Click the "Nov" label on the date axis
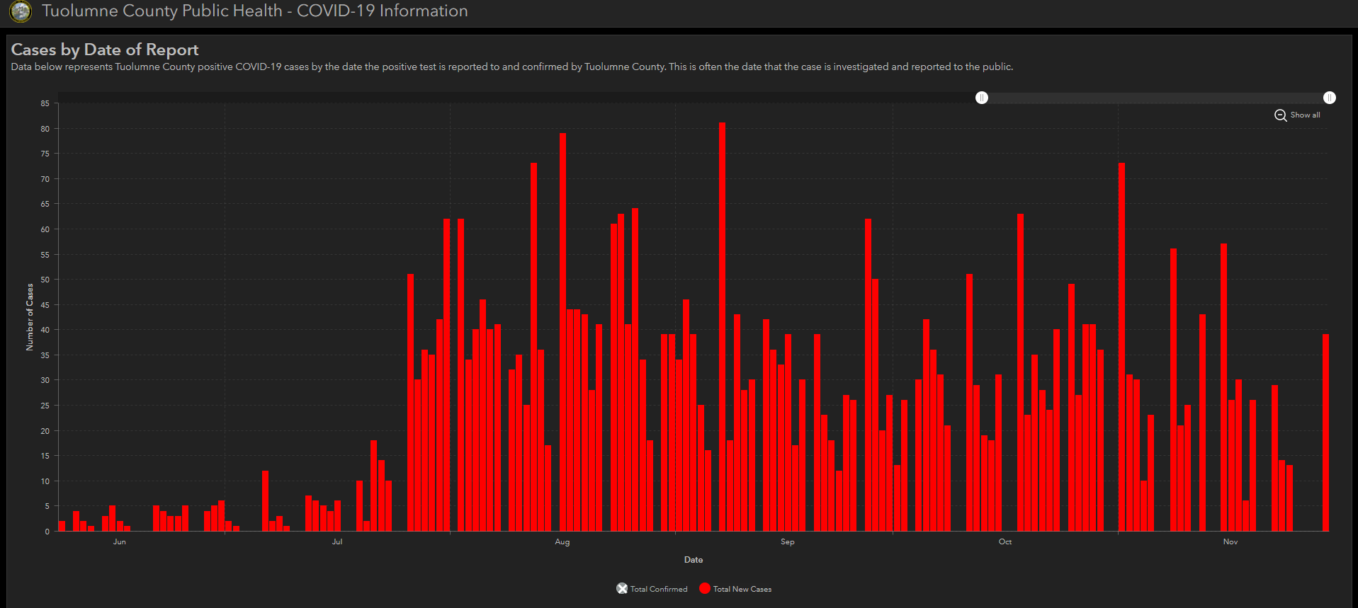 tap(1230, 542)
